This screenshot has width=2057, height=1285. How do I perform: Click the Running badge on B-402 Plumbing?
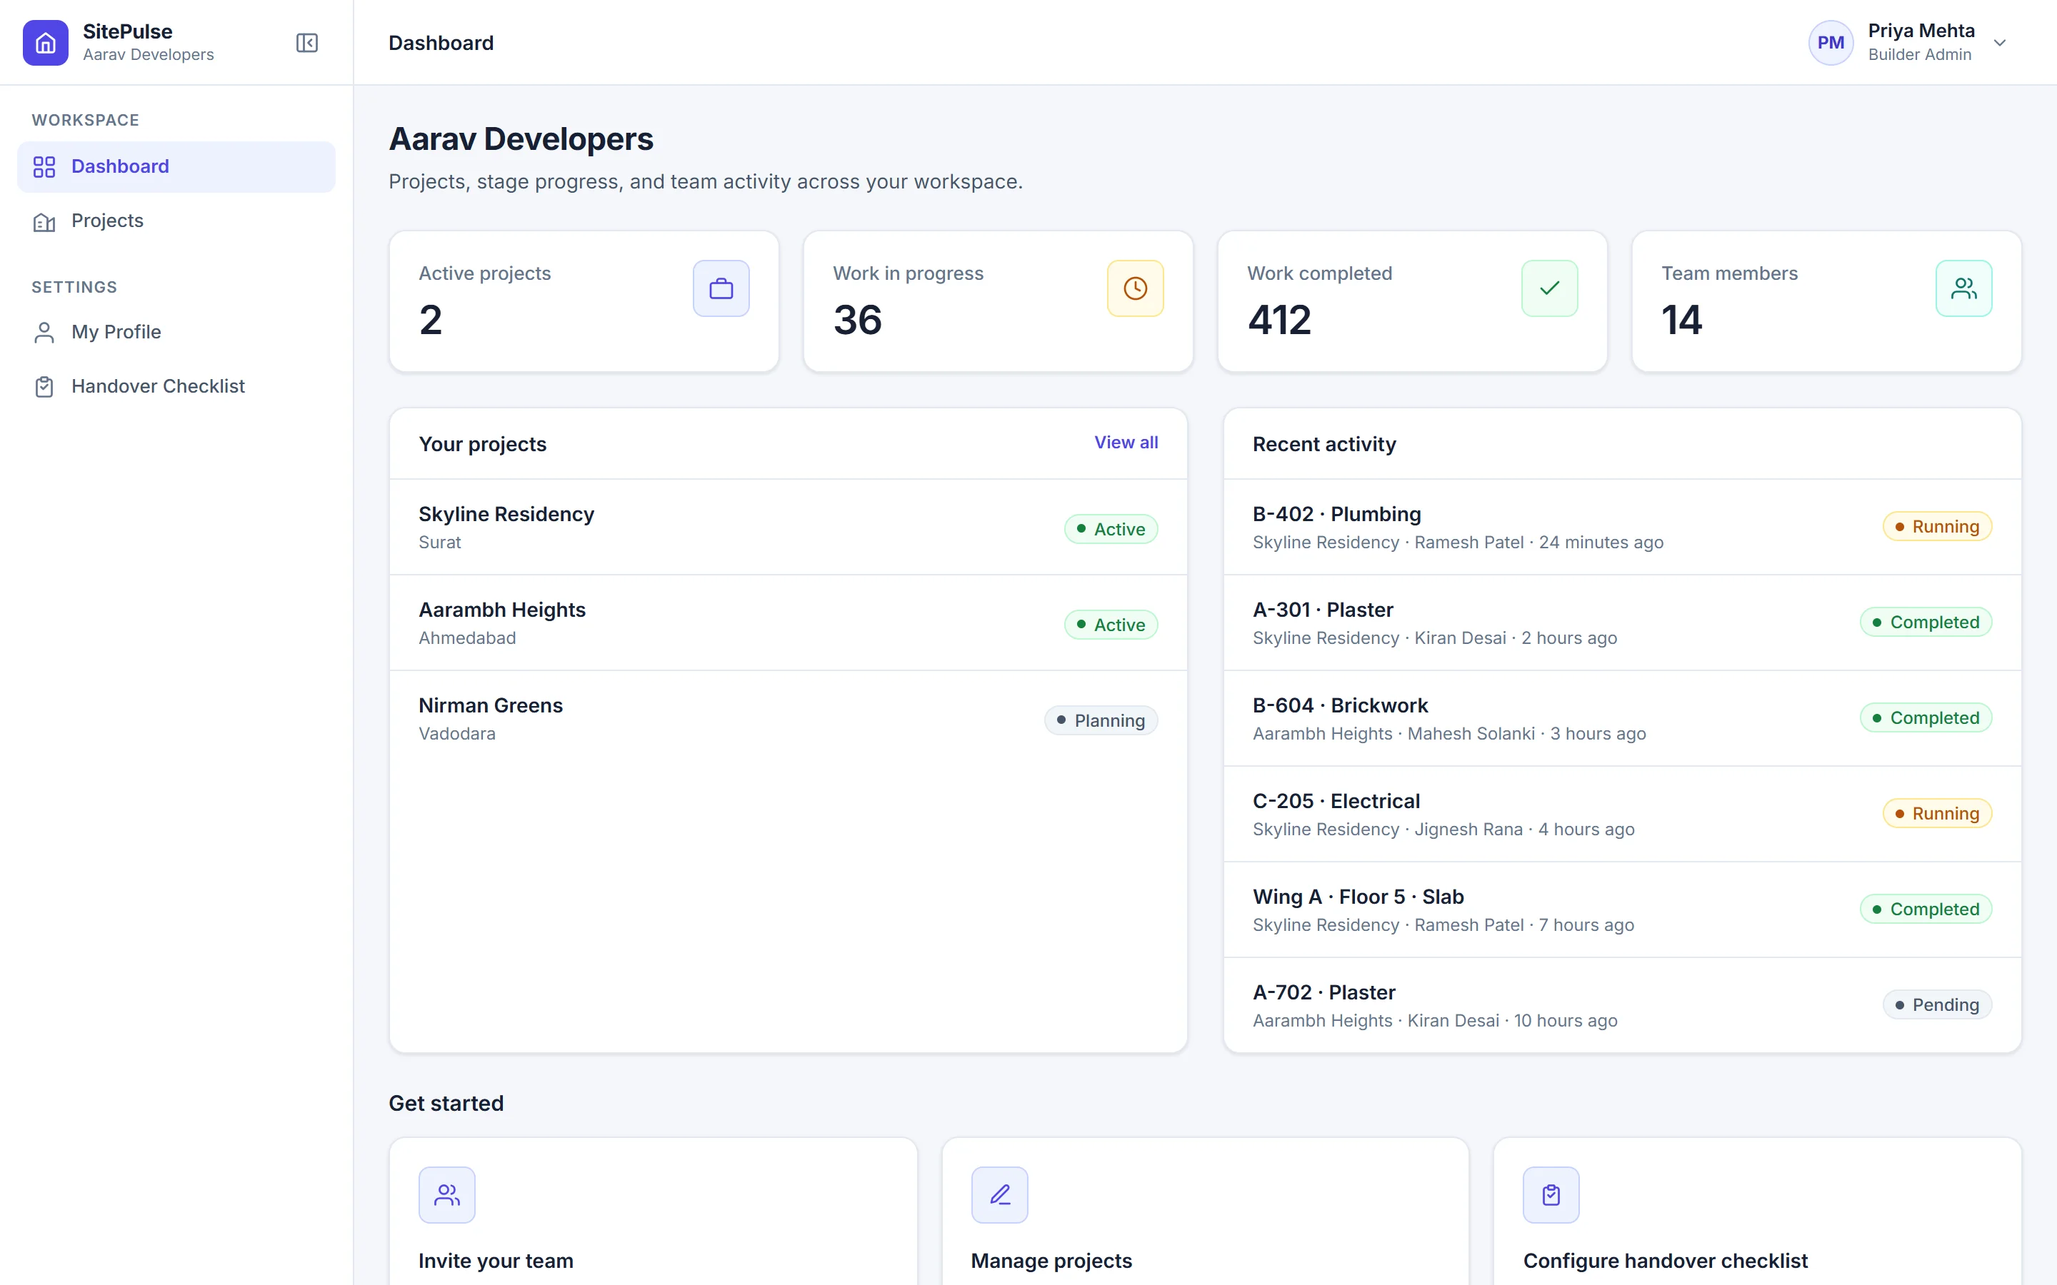point(1937,527)
